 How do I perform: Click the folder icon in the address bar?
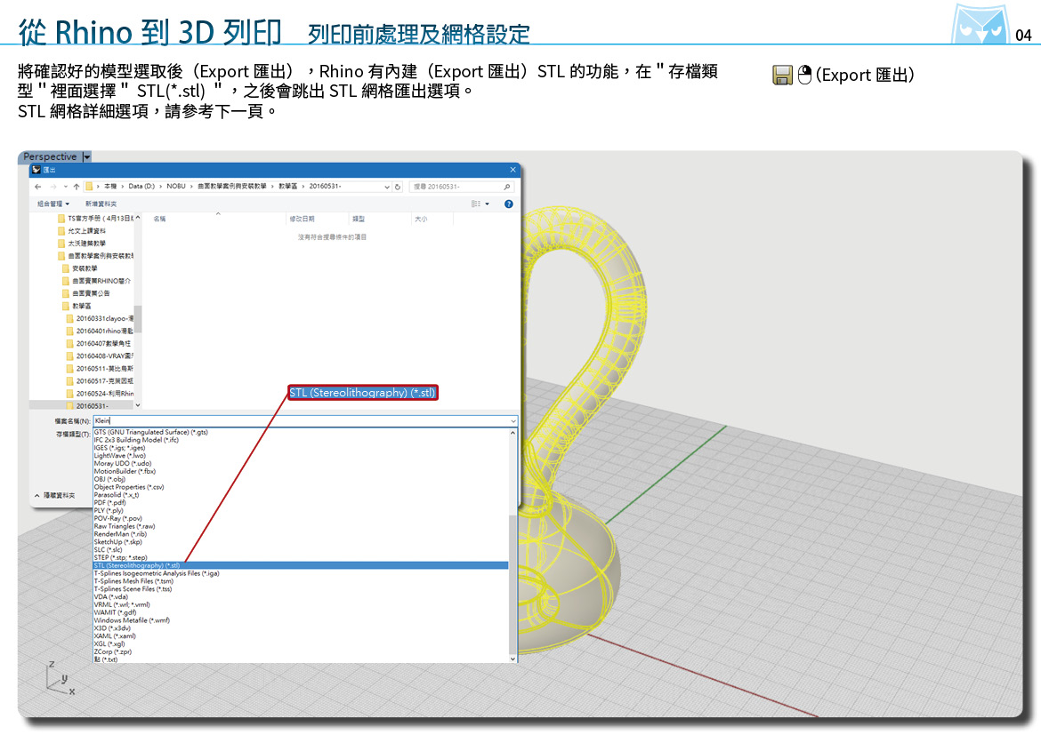(x=89, y=187)
